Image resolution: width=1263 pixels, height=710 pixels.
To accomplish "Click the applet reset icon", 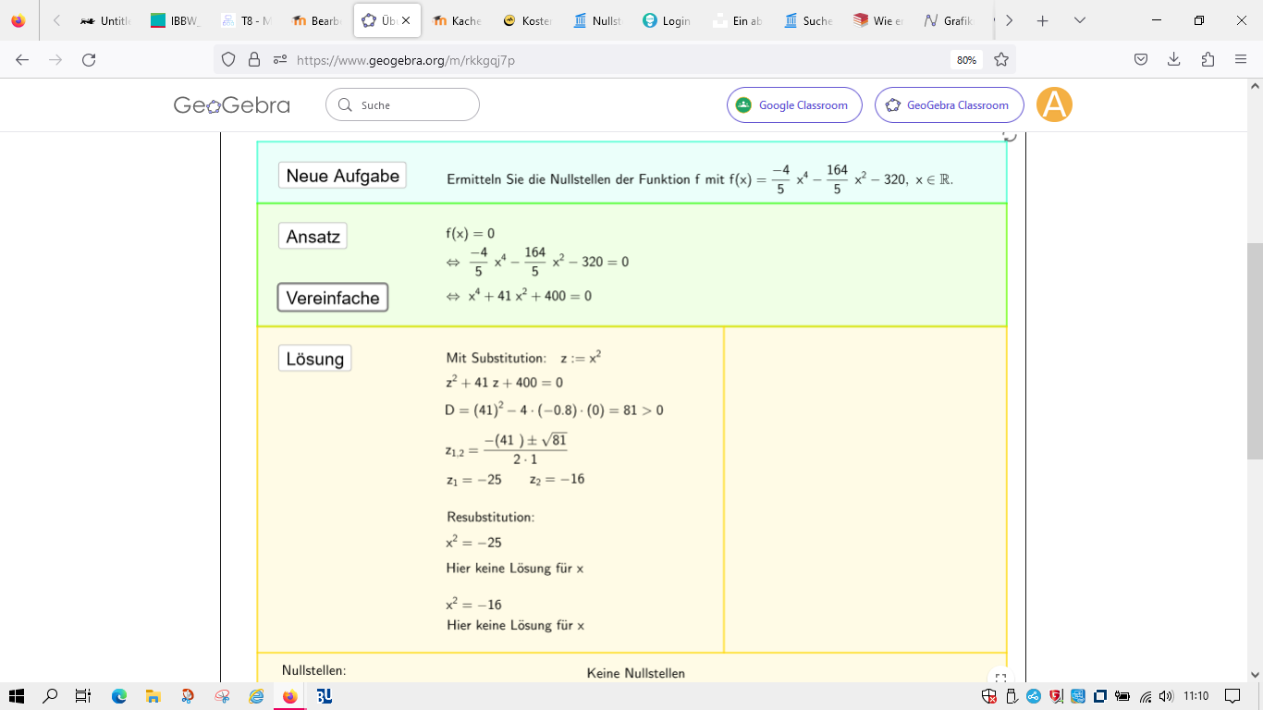I will tap(1010, 136).
